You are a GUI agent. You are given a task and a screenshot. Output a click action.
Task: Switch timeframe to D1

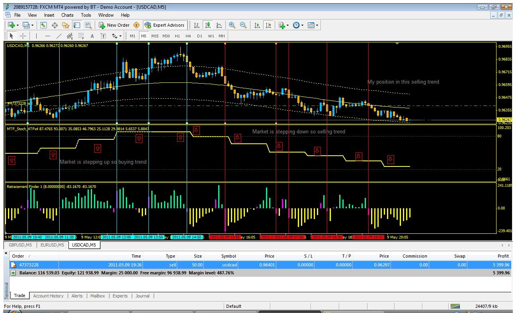pos(199,36)
